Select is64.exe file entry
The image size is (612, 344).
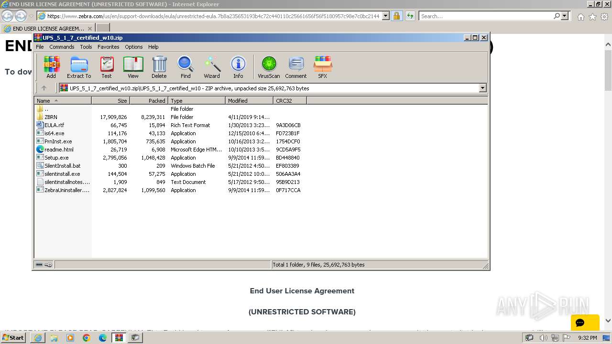click(54, 133)
